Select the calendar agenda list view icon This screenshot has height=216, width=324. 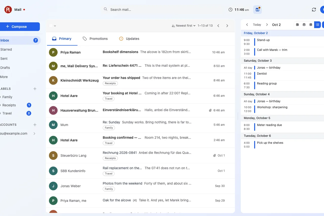pyautogui.click(x=317, y=25)
